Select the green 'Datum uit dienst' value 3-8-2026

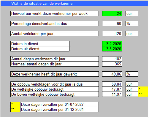tap(112, 49)
